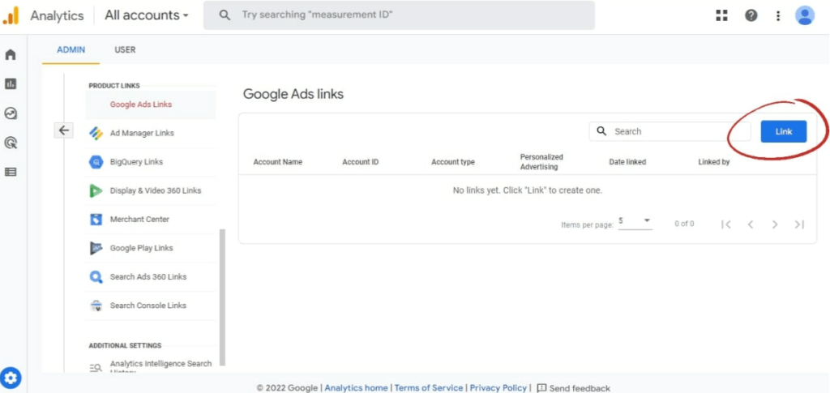830x393 pixels.
Task: Click the PRODUCT LINKS section label
Action: click(x=114, y=86)
